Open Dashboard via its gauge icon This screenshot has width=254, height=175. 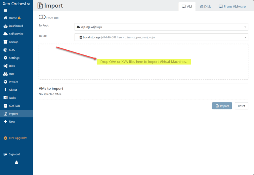coord(6,26)
